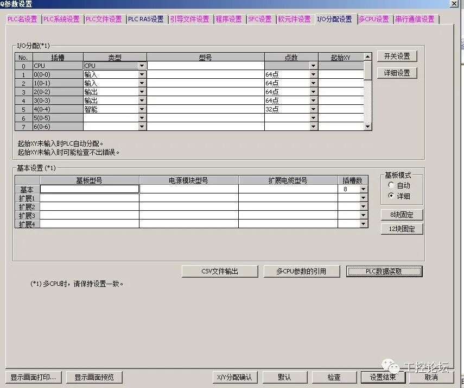Click the 详细设置 button
The width and height of the screenshot is (464, 388).
coord(397,73)
